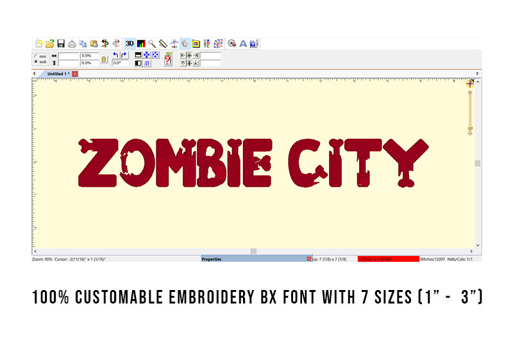Print the design with printer icon
The width and height of the screenshot is (513, 342).
pos(72,44)
